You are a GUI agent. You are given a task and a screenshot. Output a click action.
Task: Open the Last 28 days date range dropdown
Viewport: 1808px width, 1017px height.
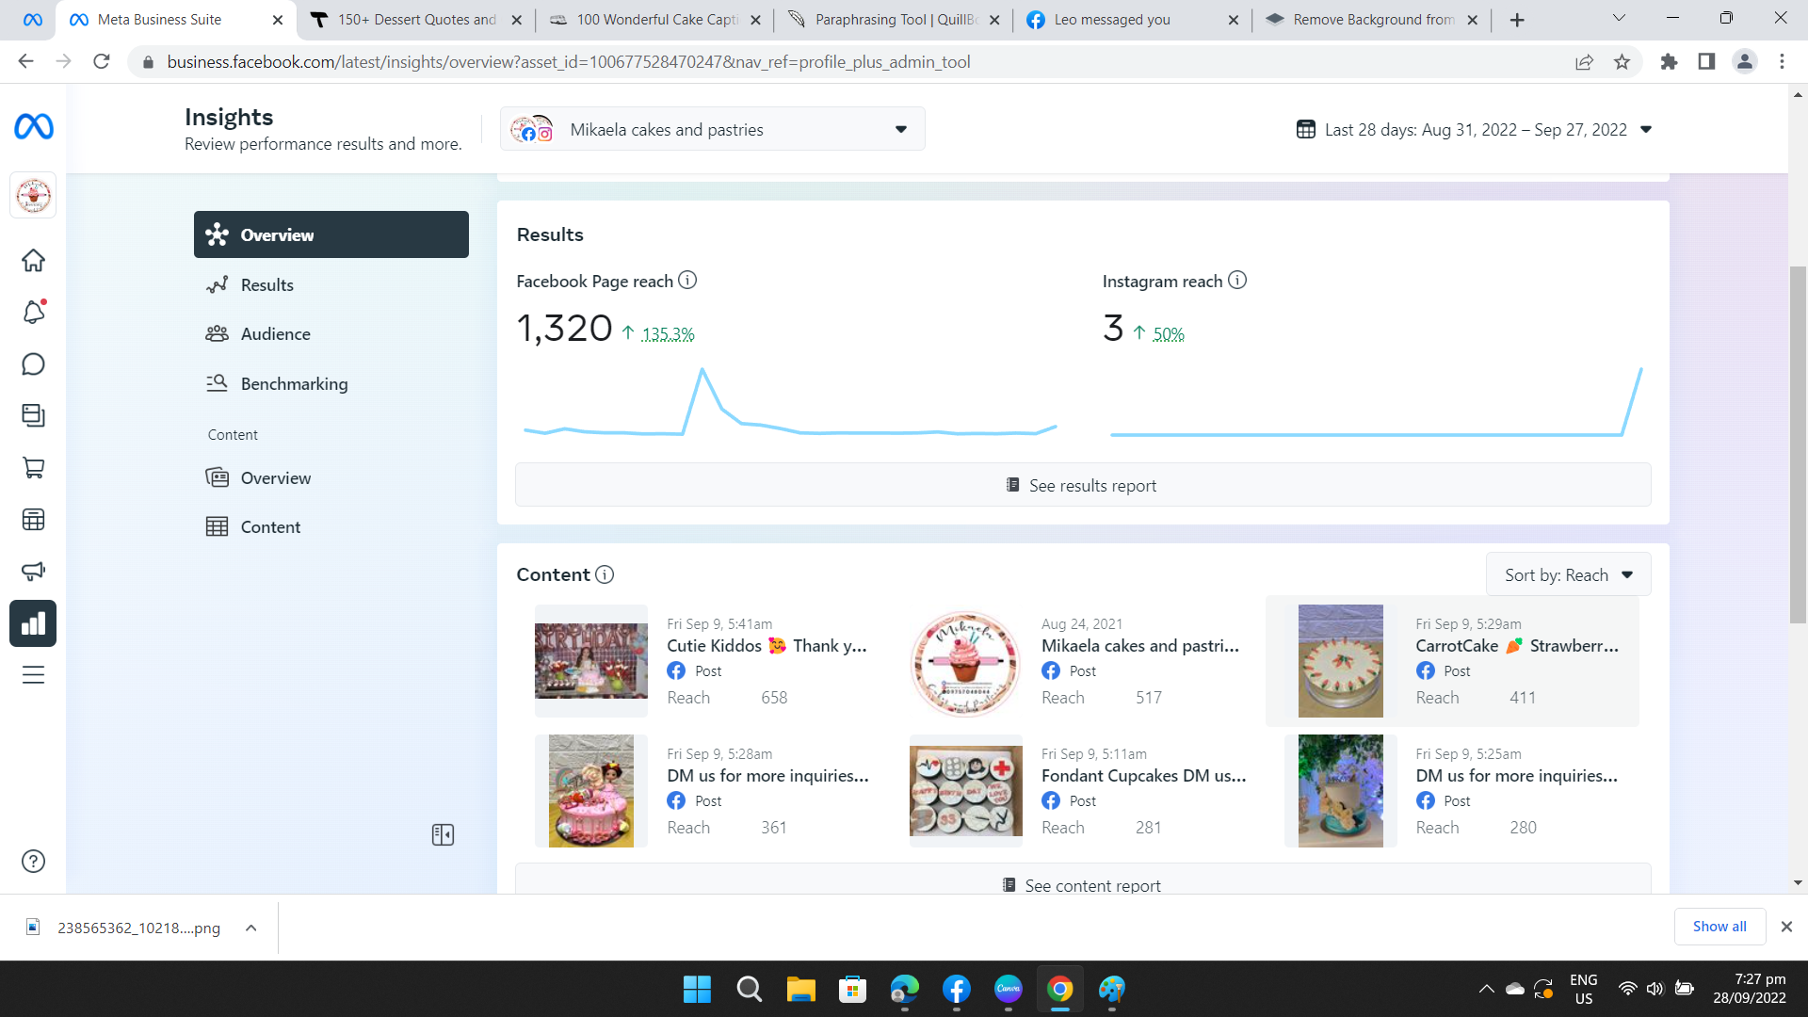1474,129
